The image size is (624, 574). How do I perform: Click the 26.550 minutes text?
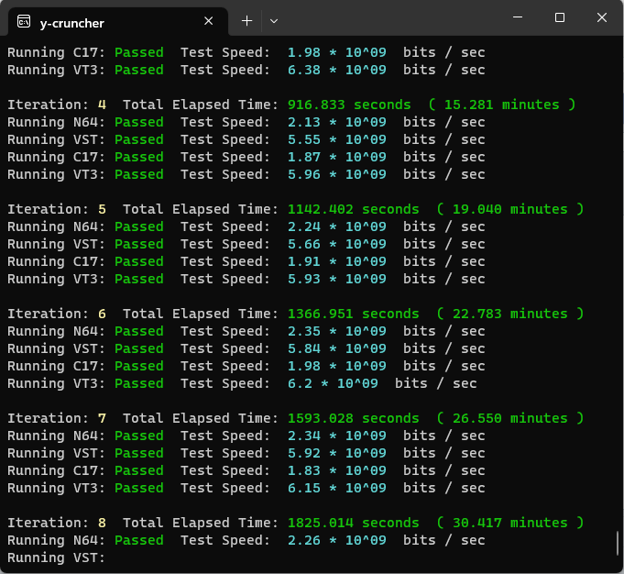point(509,418)
